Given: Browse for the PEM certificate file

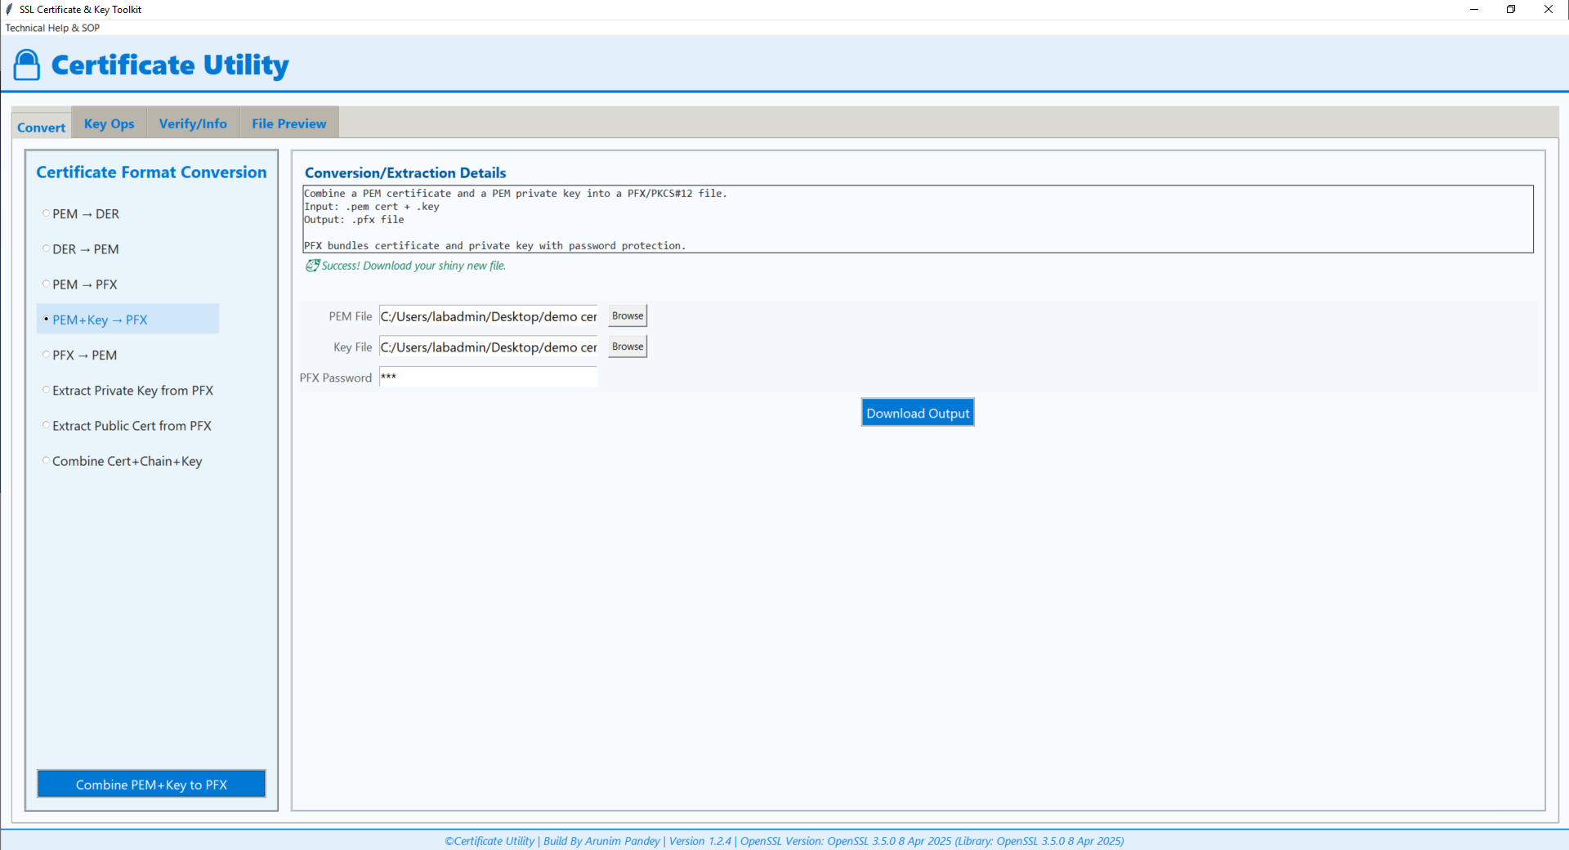Looking at the screenshot, I should pos(626,315).
